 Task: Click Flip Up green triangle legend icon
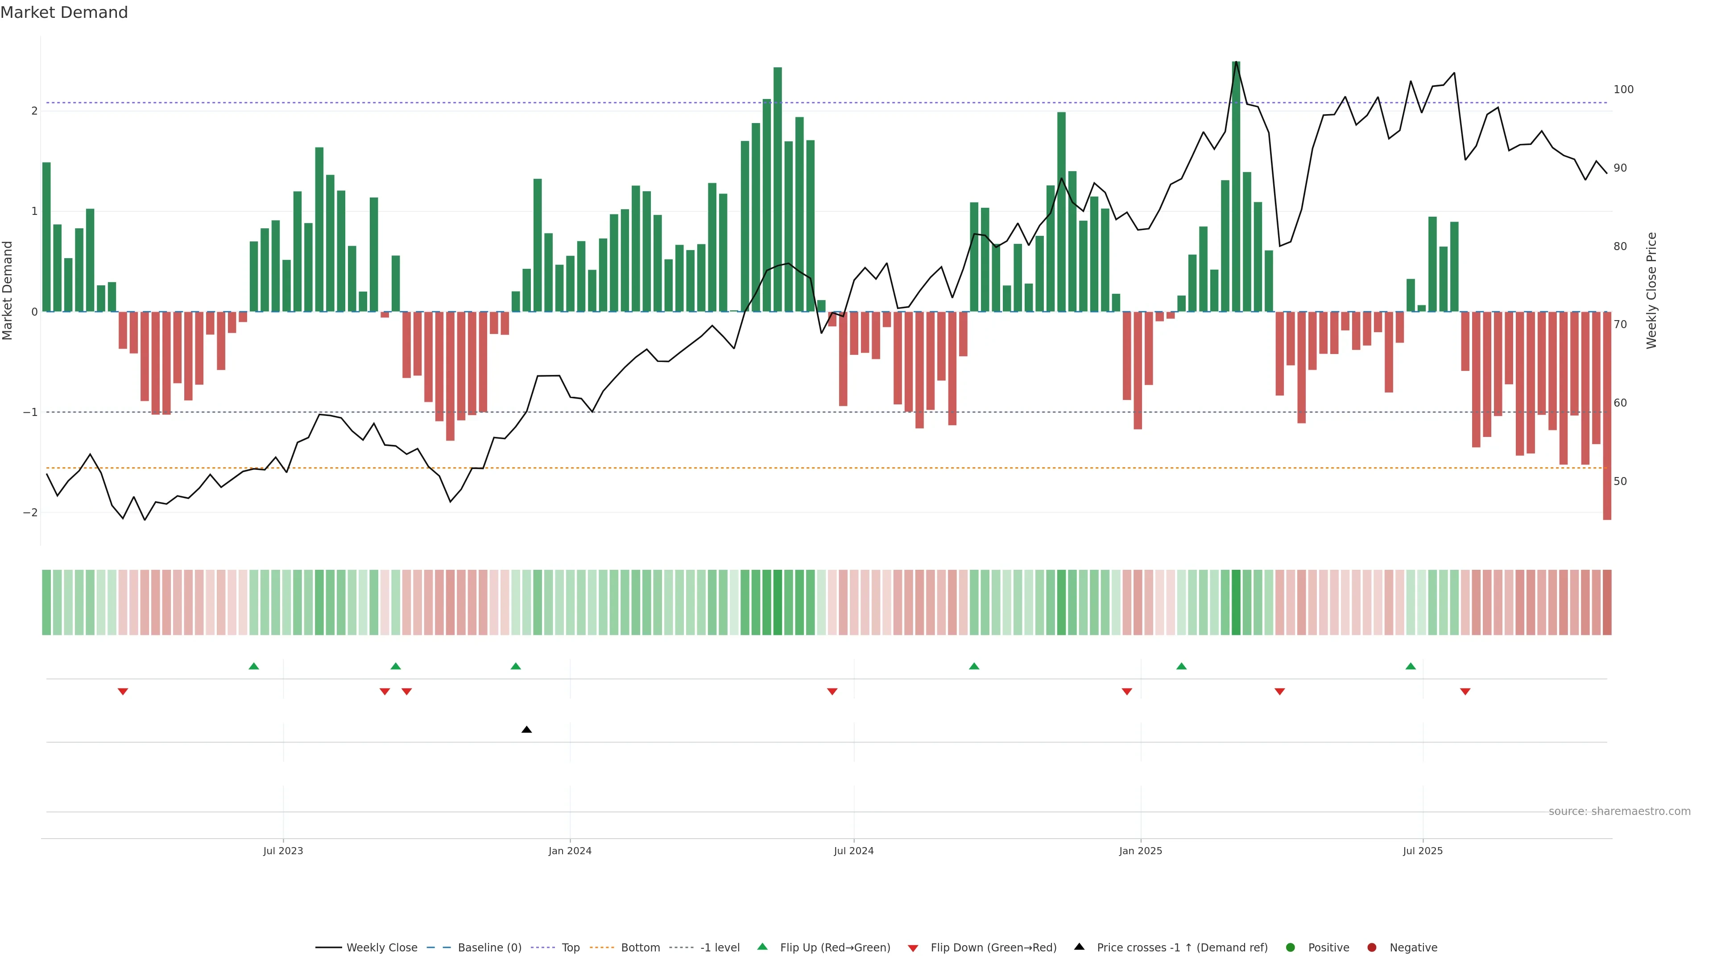763,947
